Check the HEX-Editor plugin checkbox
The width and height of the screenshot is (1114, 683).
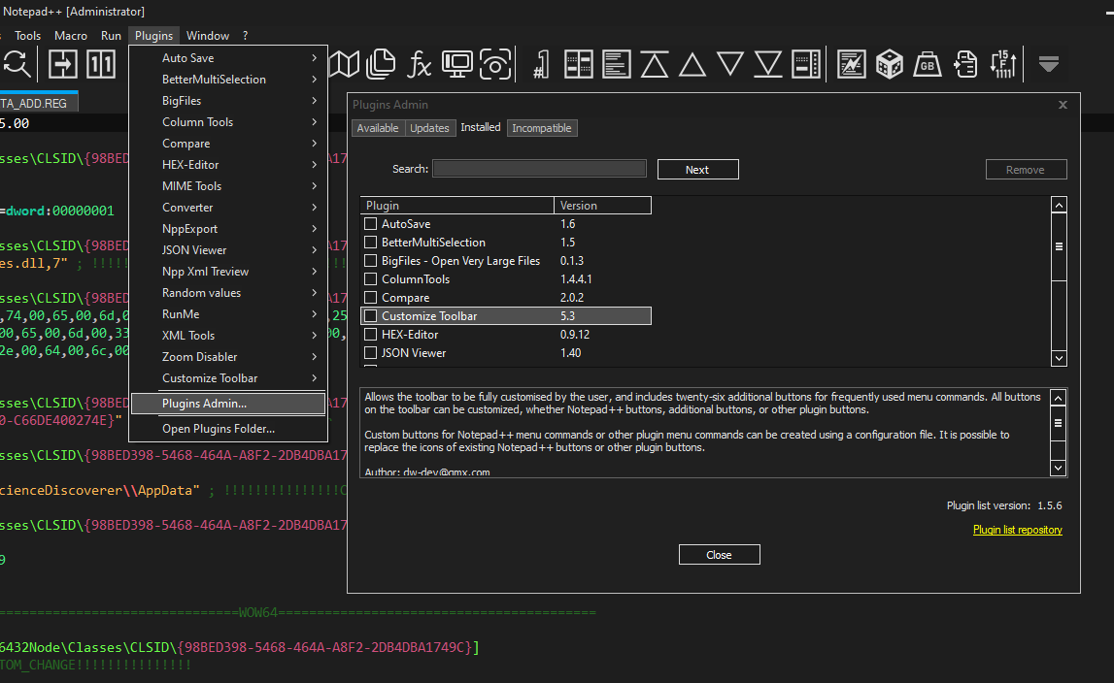(x=370, y=335)
